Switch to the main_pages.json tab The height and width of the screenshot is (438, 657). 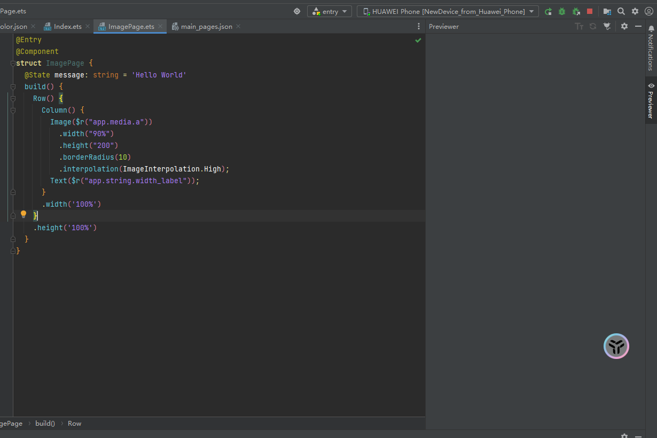[x=206, y=26]
